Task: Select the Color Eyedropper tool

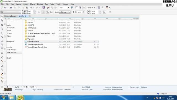Action: coord(2,74)
